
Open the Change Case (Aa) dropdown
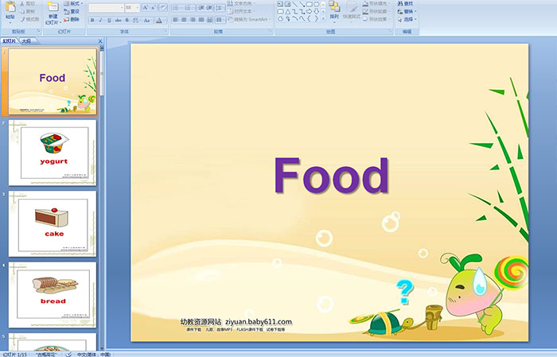(147, 20)
